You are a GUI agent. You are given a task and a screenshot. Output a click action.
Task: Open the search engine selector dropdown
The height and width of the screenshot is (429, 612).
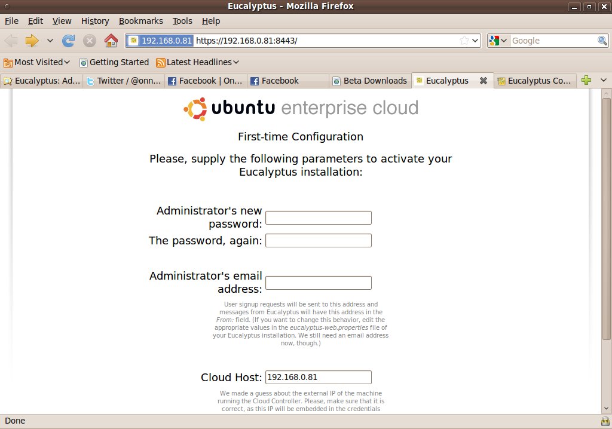pos(498,41)
